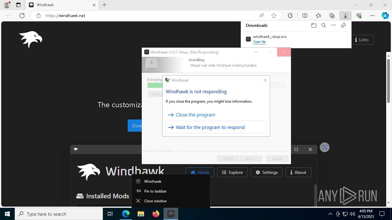Open a new browser tab
392x220 pixels.
click(x=104, y=5)
